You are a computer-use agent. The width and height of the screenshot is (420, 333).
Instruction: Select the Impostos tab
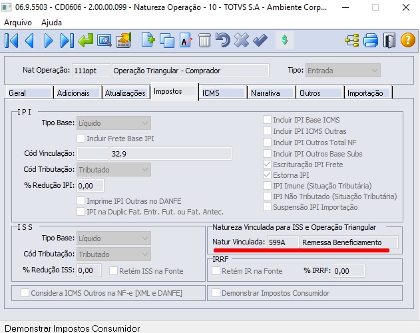[174, 91]
